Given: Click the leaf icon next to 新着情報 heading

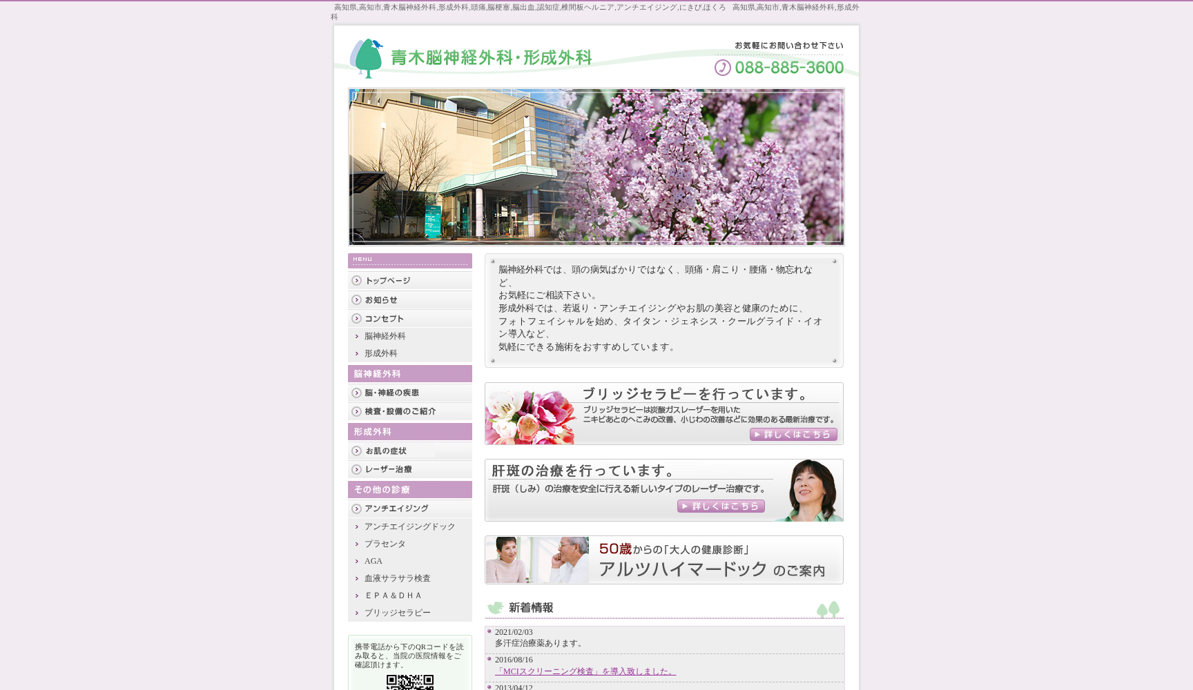Looking at the screenshot, I should pyautogui.click(x=494, y=608).
